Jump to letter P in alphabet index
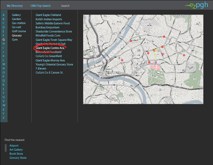The height and width of the screenshot is (165, 213). point(3,77)
